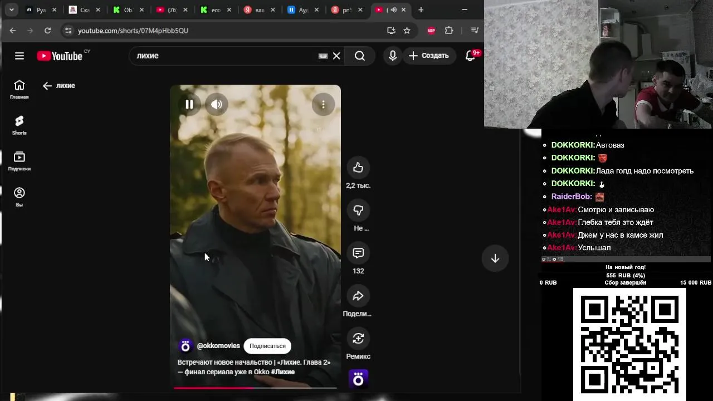
Task: Pause the Shorts video
Action: [x=189, y=104]
